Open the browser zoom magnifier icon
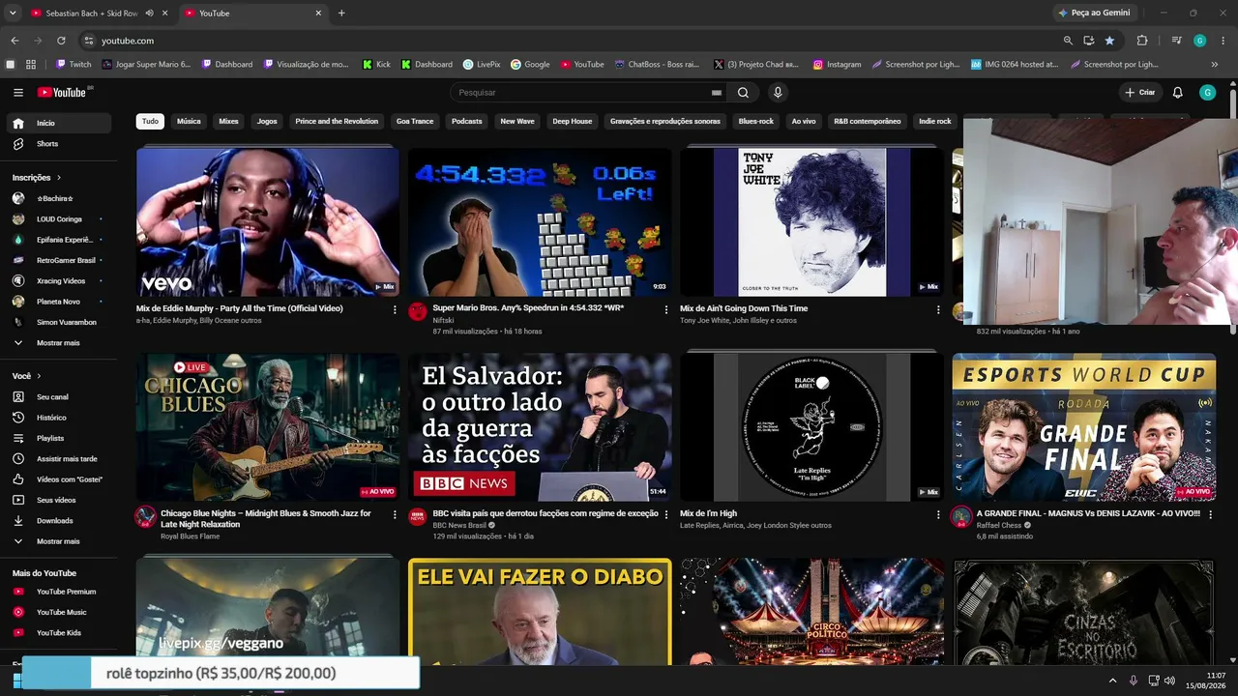The width and height of the screenshot is (1238, 696). click(1068, 41)
